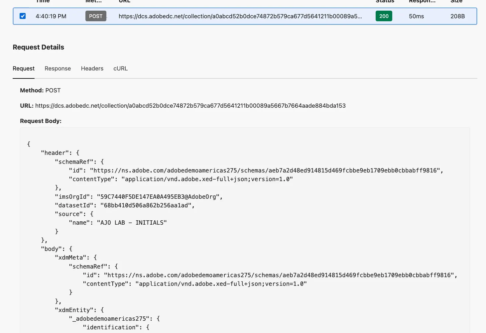
Task: Show the cURL tab
Action: [121, 68]
